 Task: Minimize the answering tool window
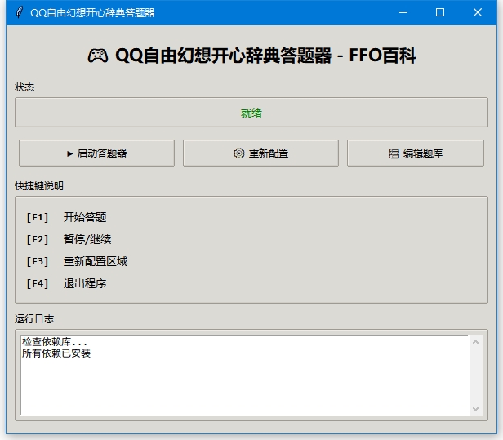click(403, 12)
